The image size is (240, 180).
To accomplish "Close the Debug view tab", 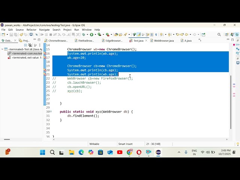I will [15, 40].
